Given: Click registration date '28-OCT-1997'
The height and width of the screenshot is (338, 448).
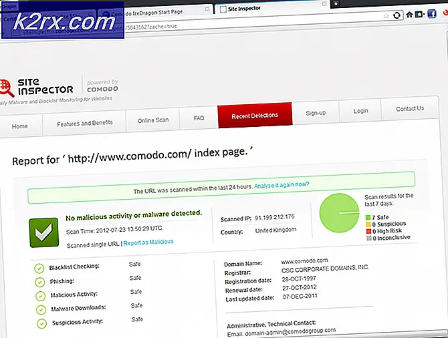Looking at the screenshot, I should pos(299,279).
